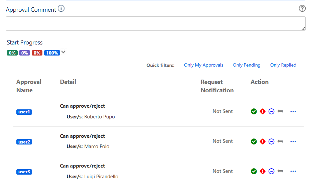Approve the user3 approval with green check
This screenshot has height=194, width=313.
tap(254, 171)
